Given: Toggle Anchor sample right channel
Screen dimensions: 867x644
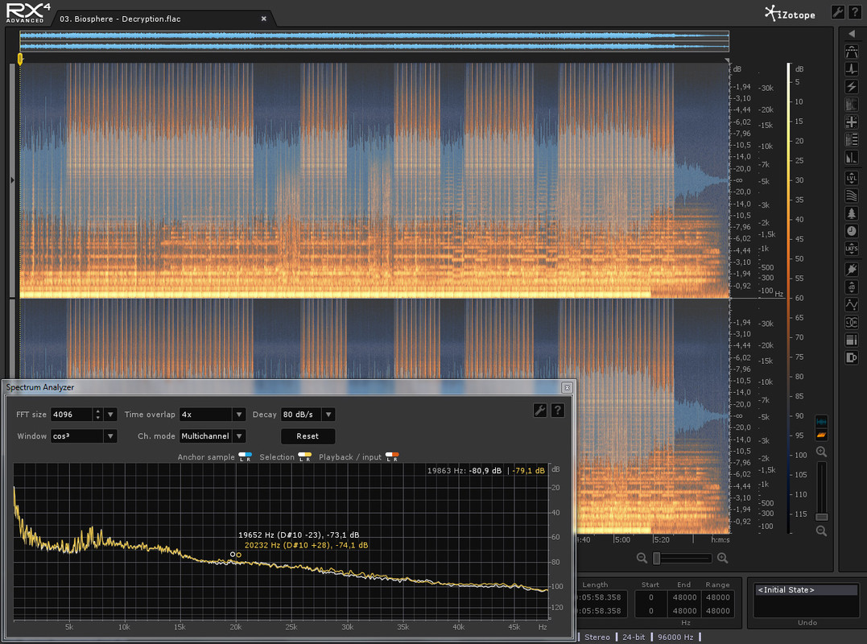Looking at the screenshot, I should [249, 456].
